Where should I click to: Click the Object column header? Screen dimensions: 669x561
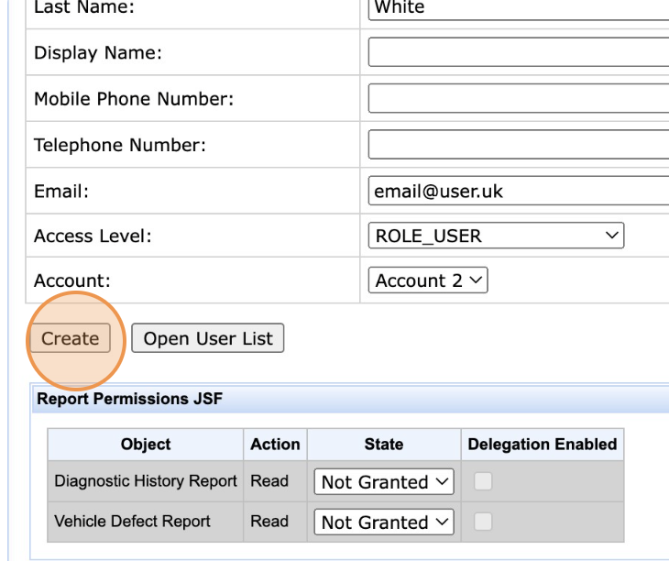coord(146,445)
